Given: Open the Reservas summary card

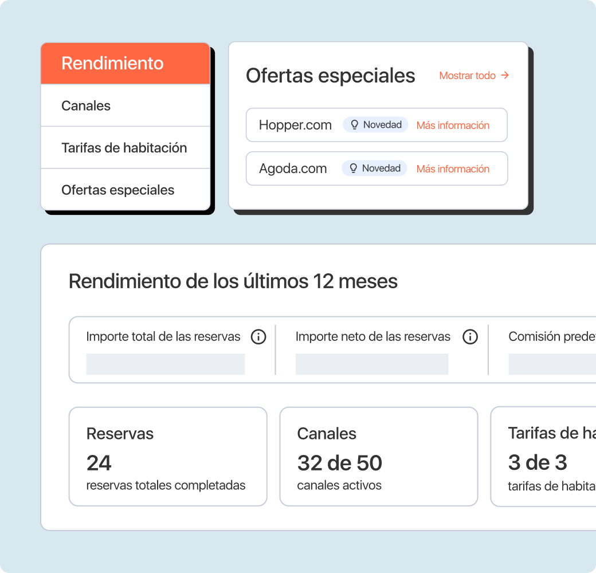Looking at the screenshot, I should (168, 457).
